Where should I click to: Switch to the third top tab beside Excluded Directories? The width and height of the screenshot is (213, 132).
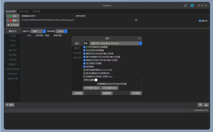point(36,11)
